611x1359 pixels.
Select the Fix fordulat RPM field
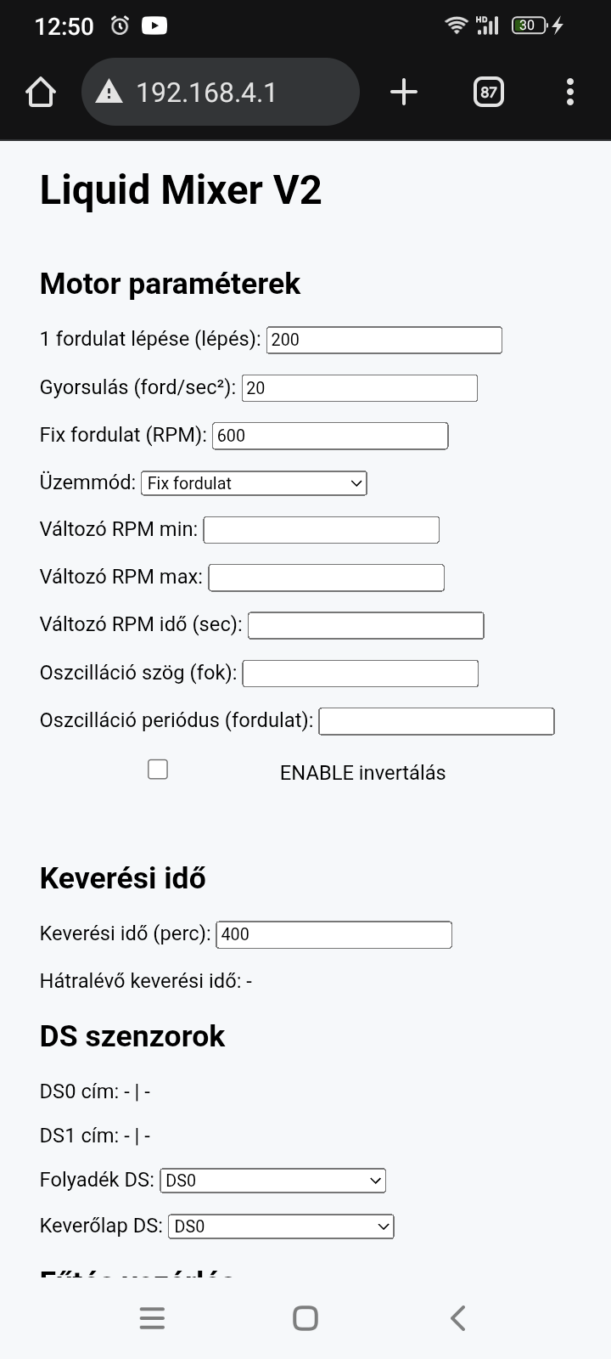[x=330, y=436]
